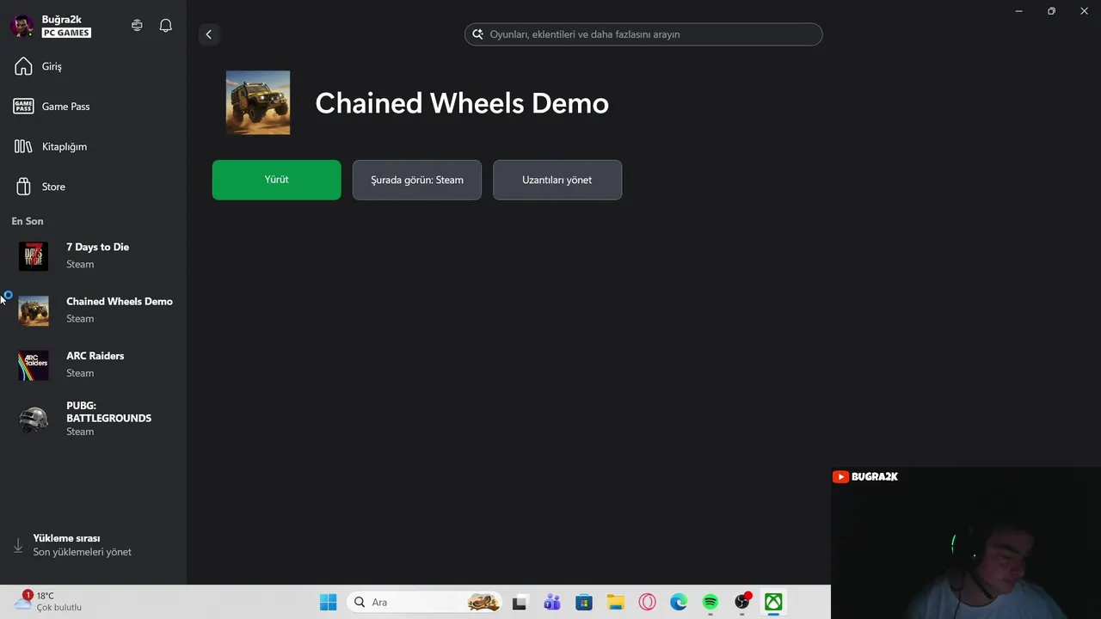Click the Xbox app taskbar icon

(x=773, y=602)
